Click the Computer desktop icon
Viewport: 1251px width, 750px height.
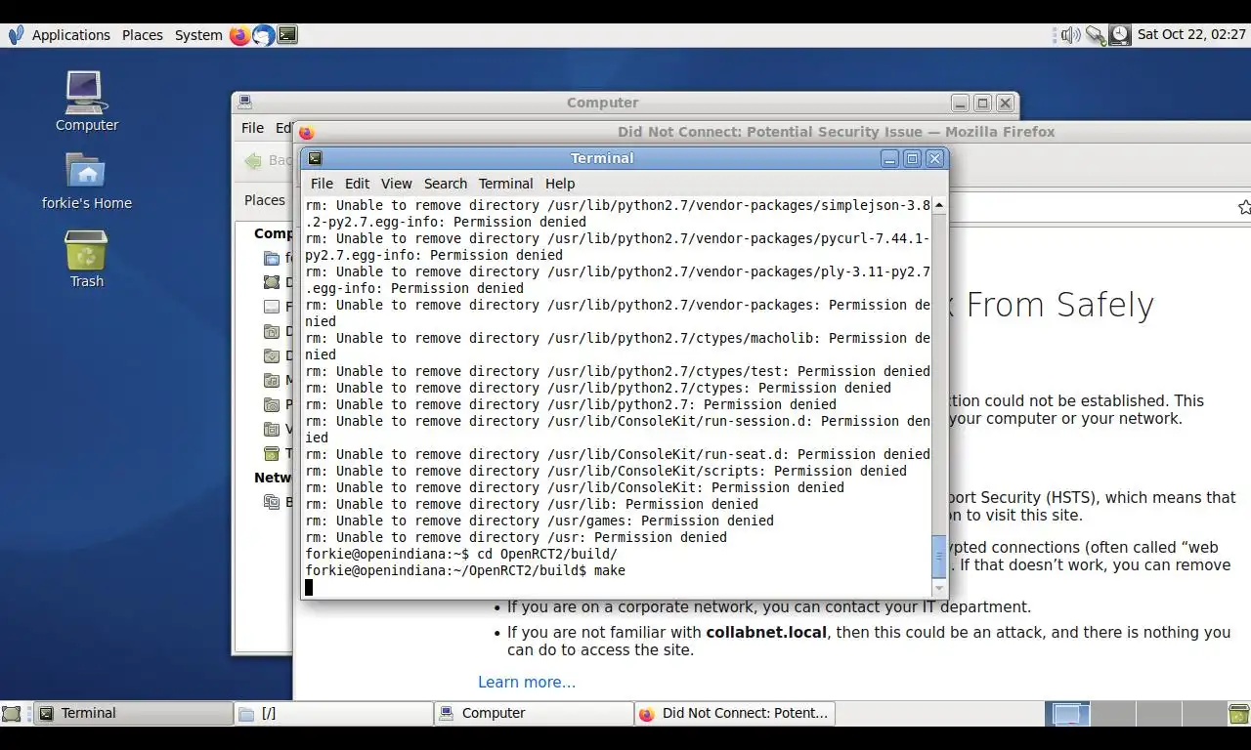(86, 102)
